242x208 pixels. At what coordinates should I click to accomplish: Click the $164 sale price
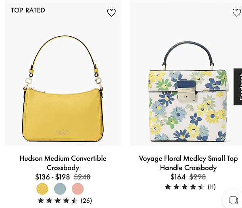178,177
